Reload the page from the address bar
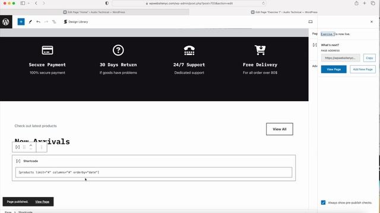This screenshot has width=380, height=213. coord(264,4)
